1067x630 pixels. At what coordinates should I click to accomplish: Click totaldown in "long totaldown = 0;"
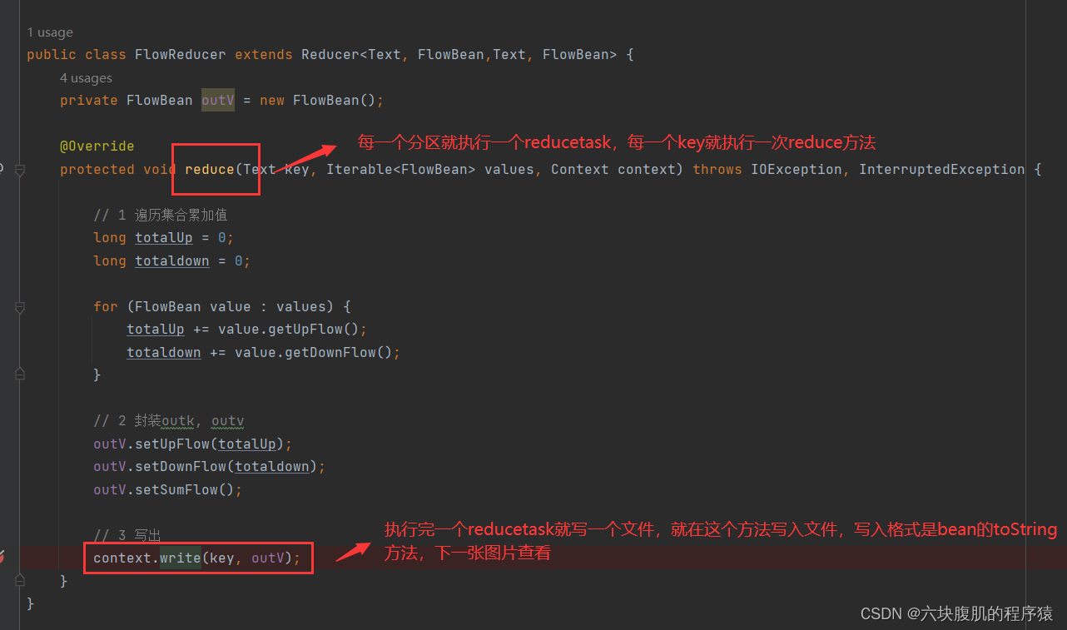172,261
